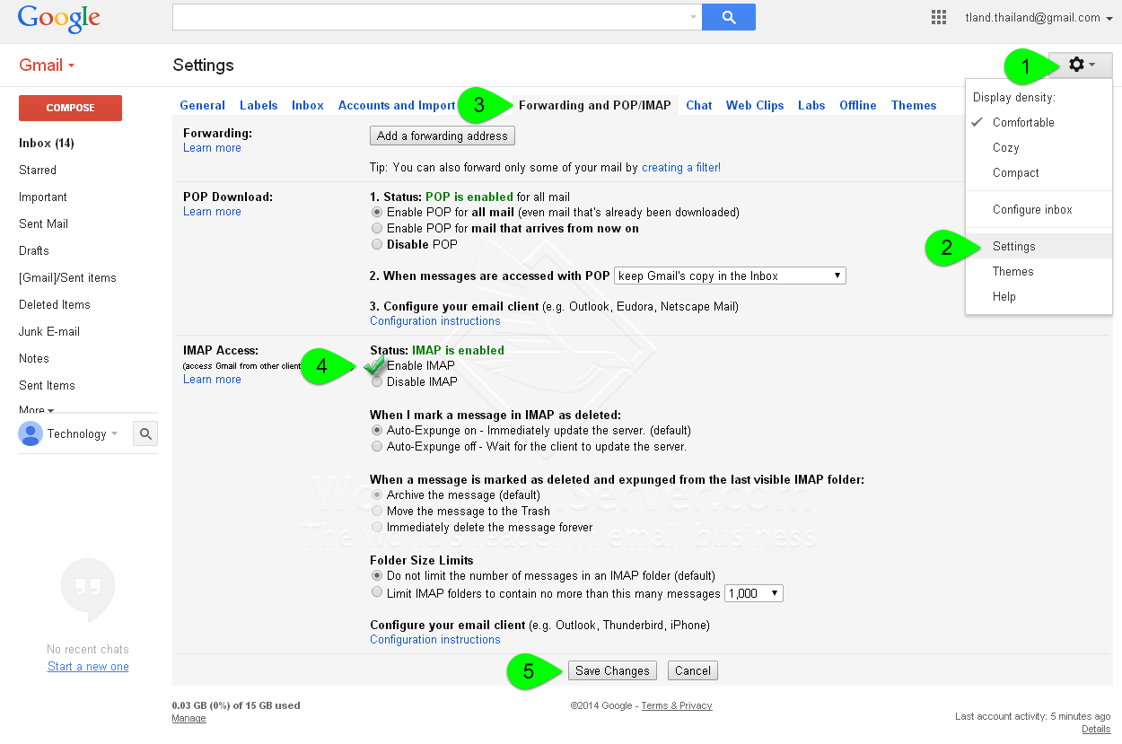Select Move the message to the Trash
Viewport: 1122px width, 744px height.
pos(377,510)
